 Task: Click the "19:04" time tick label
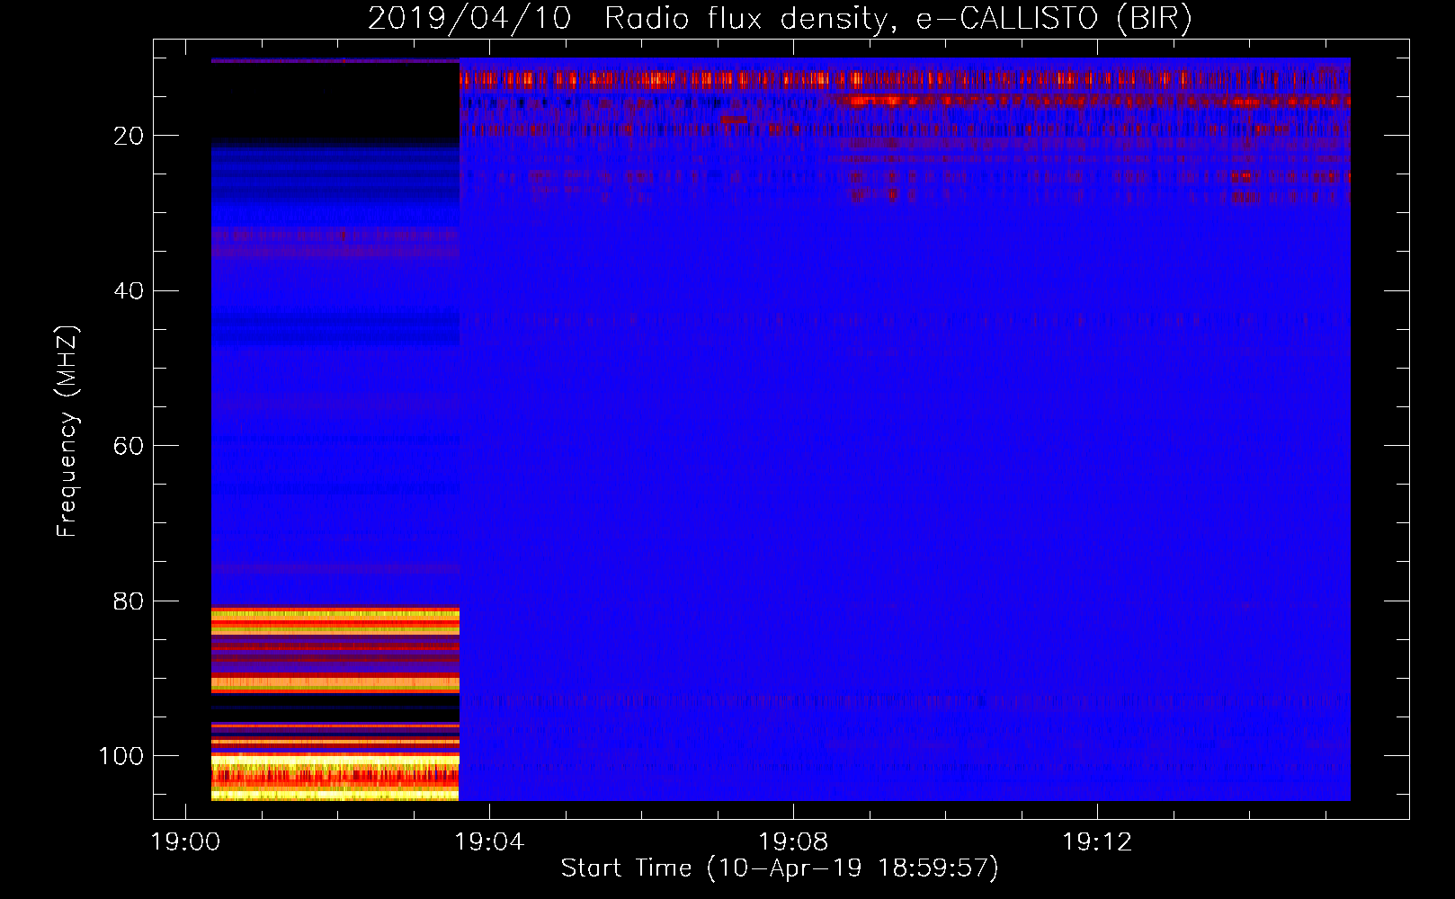click(489, 841)
